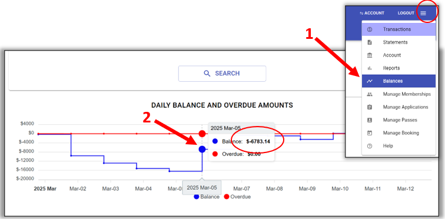Click the LOGOUT link
Image resolution: width=445 pixels, height=219 pixels.
coord(406,13)
